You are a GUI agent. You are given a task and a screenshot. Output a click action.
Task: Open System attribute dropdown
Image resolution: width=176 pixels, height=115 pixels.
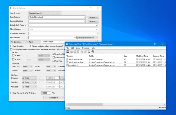28,71
